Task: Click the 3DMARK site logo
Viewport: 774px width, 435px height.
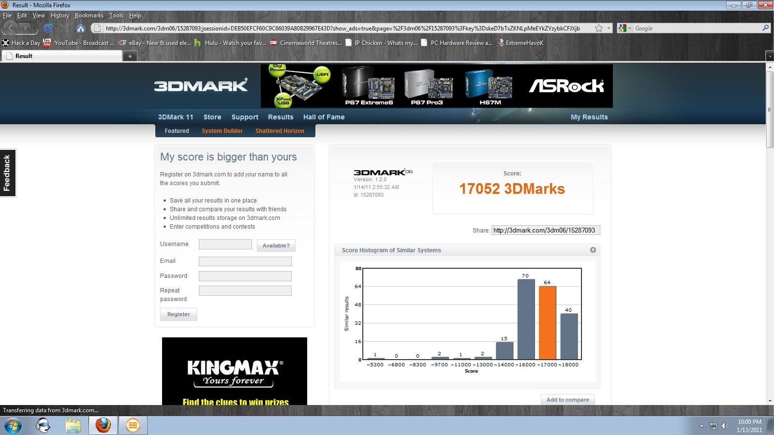Action: (201, 86)
